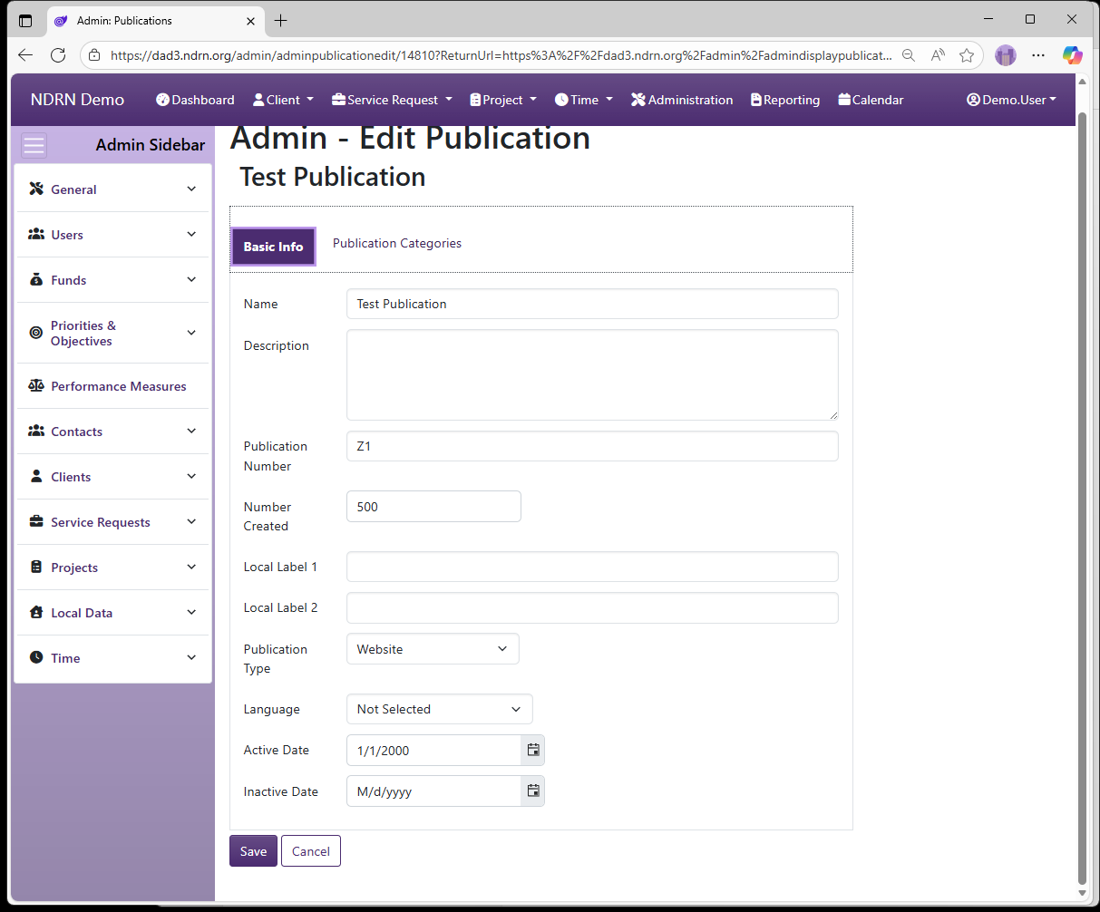Screen dimensions: 1100x912
Task: Open a new browser tab
Action: pos(281,21)
